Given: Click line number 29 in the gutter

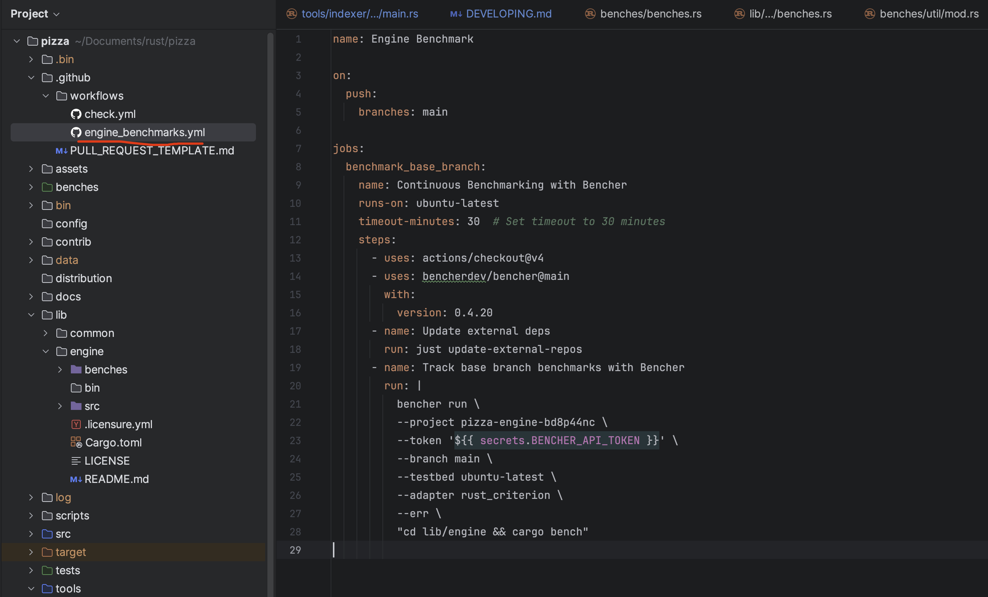Looking at the screenshot, I should 295,550.
